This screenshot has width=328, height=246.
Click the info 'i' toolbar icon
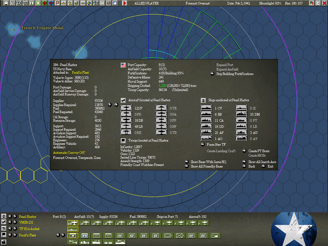(32, 3)
